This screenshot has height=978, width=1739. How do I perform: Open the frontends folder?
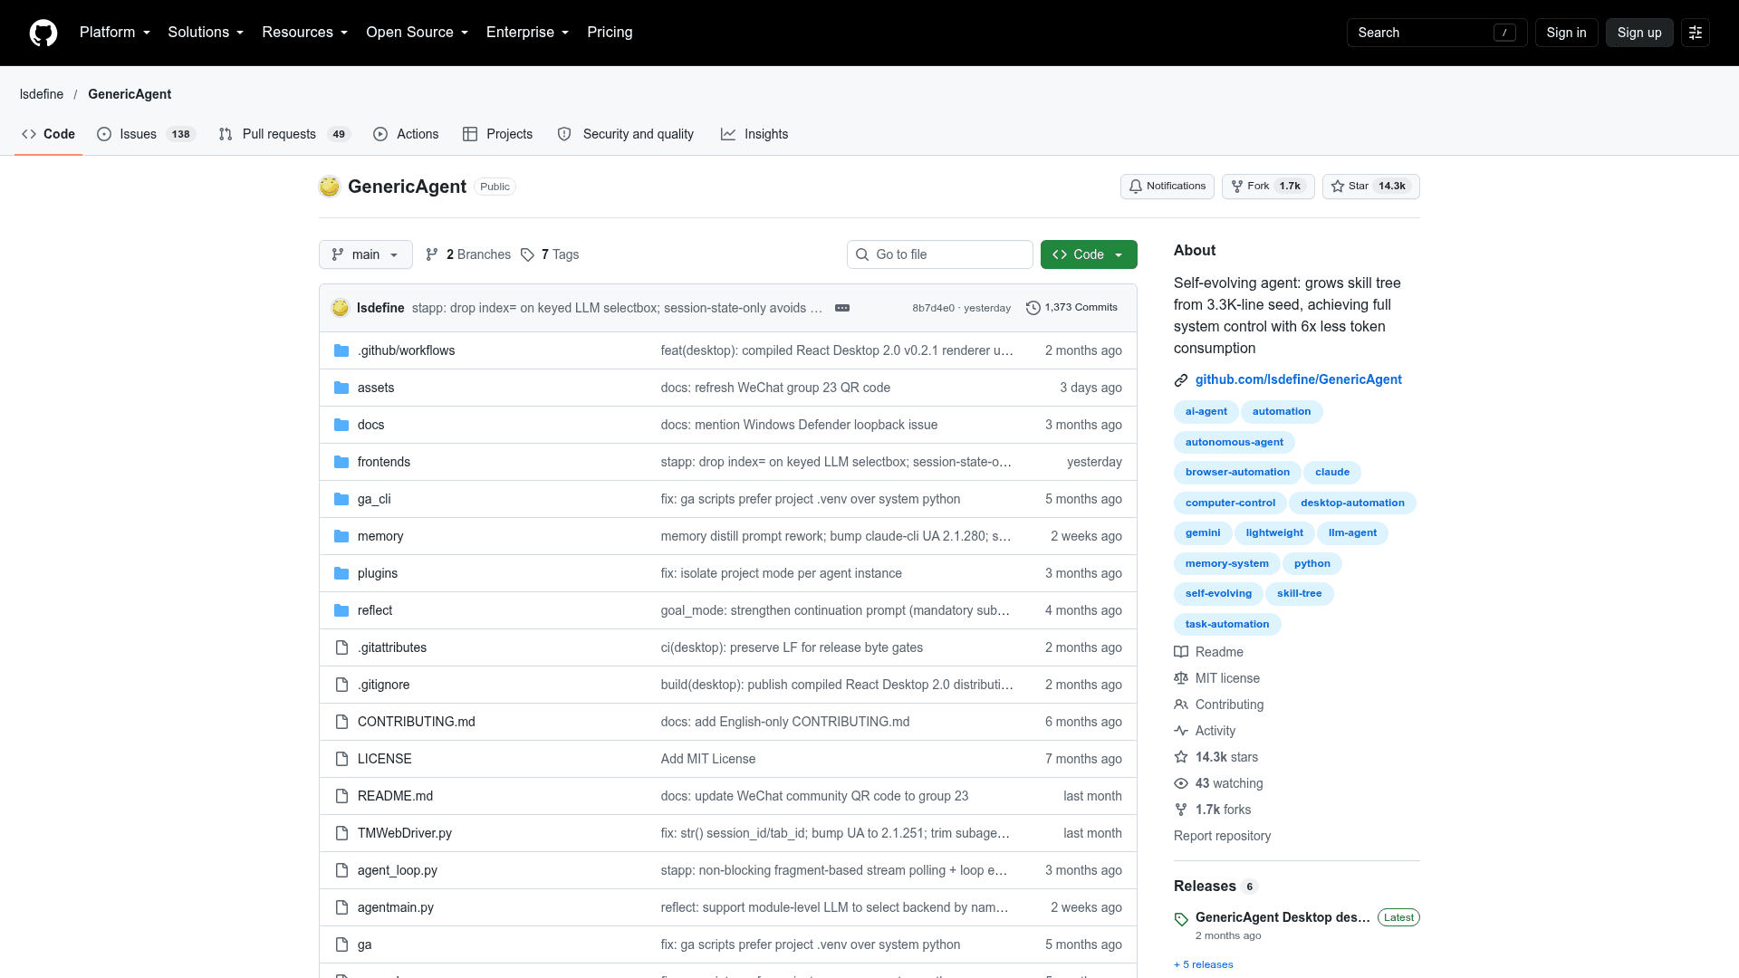383,462
